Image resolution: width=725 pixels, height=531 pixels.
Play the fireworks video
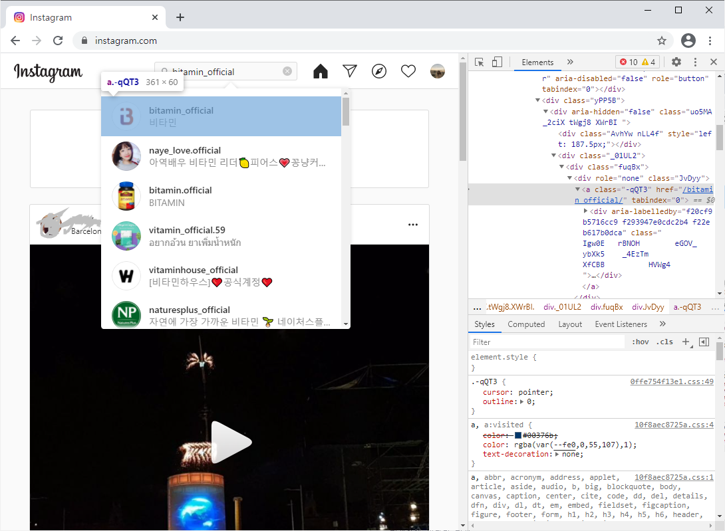(x=231, y=442)
